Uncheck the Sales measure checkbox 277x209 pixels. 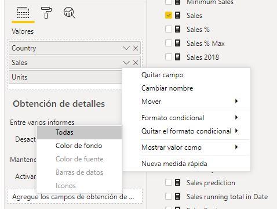click(x=169, y=15)
